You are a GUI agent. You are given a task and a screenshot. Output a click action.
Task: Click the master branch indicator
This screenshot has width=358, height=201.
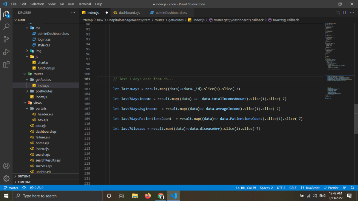[x=11, y=188]
